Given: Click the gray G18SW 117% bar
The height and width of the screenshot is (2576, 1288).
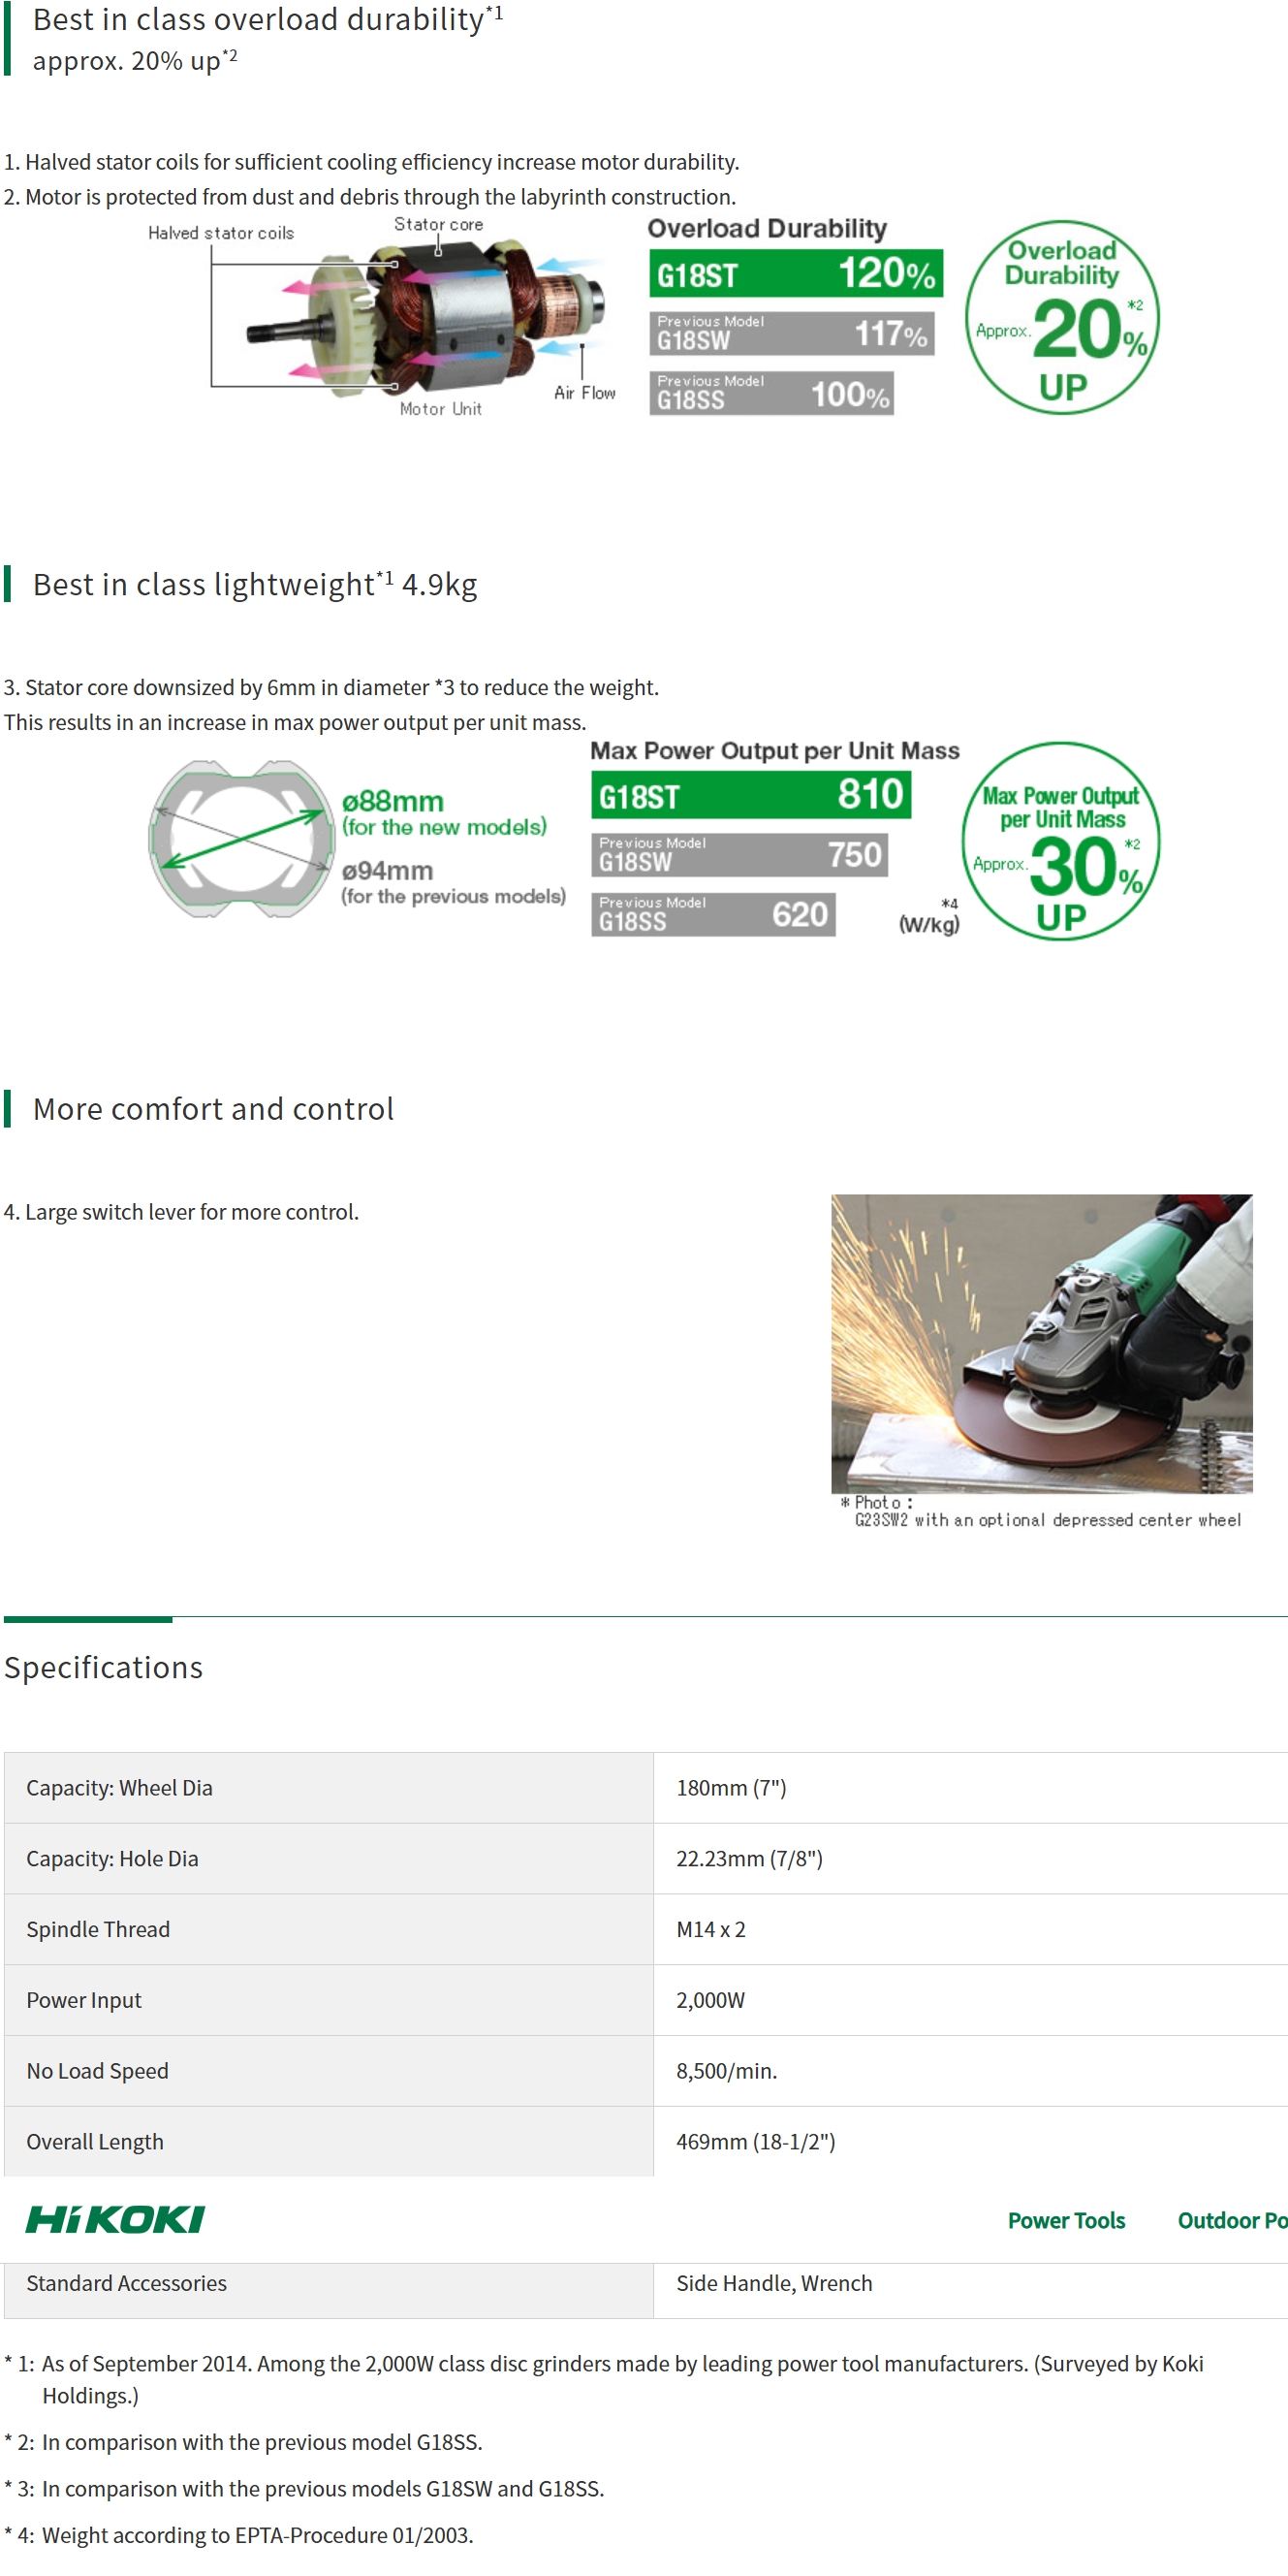Looking at the screenshot, I should (x=791, y=333).
